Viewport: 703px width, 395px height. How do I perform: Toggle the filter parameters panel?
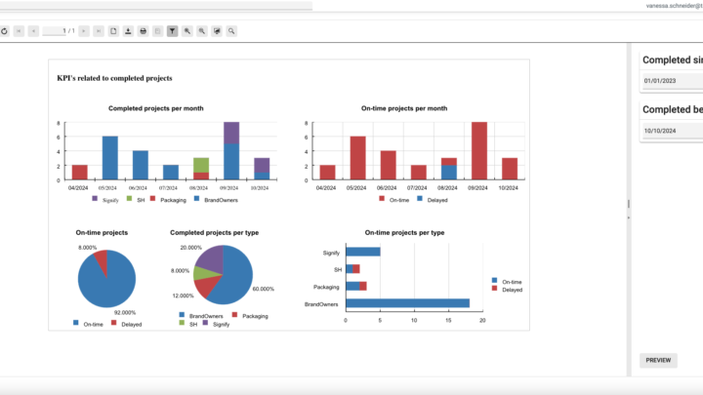pyautogui.click(x=173, y=31)
